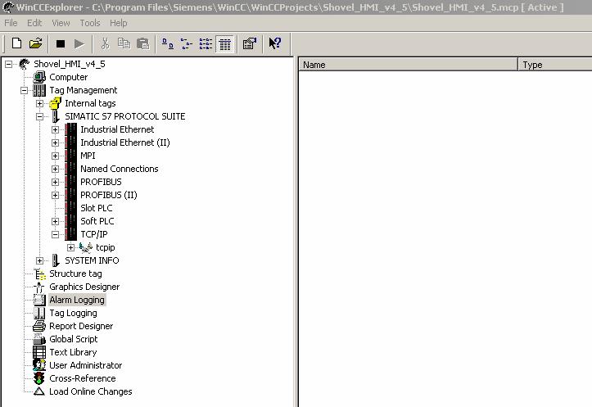
Task: Select the Cross-Reference label
Action: pos(83,378)
